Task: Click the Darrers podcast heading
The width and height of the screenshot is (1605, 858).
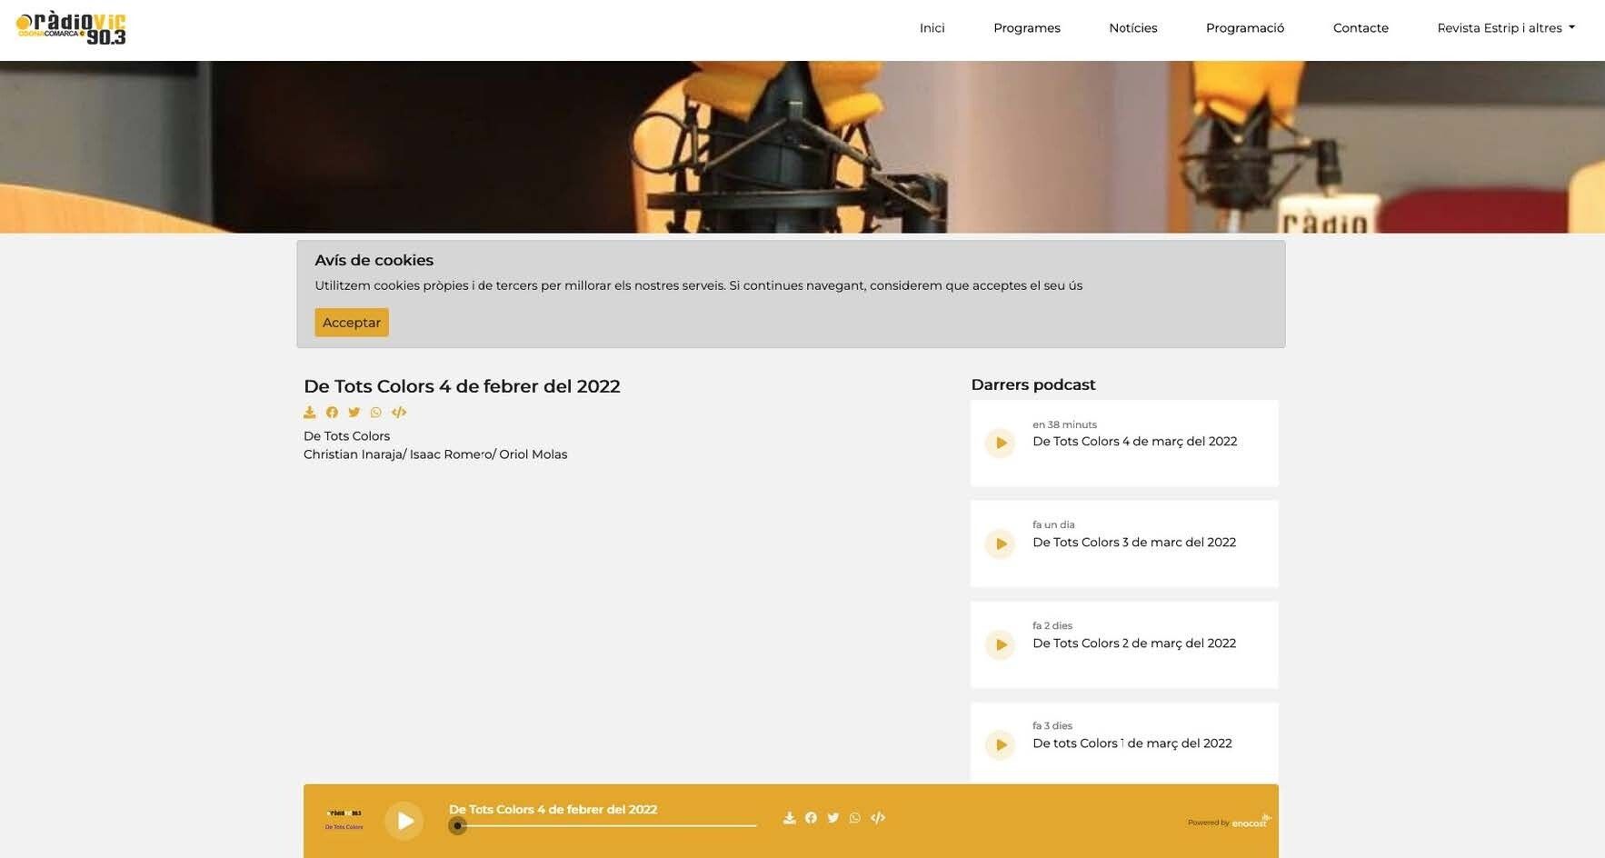Action: (1033, 384)
